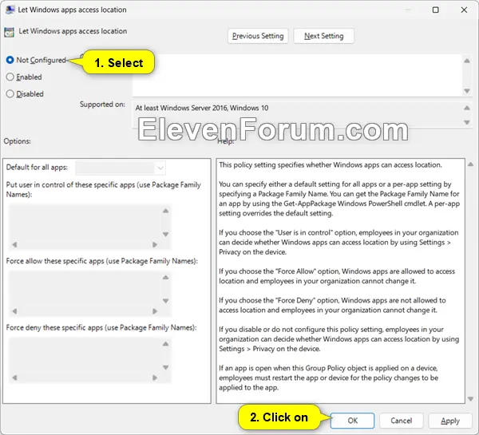Click 'Force allow these specific apps' label
This screenshot has width=479, height=435.
[x=102, y=261]
